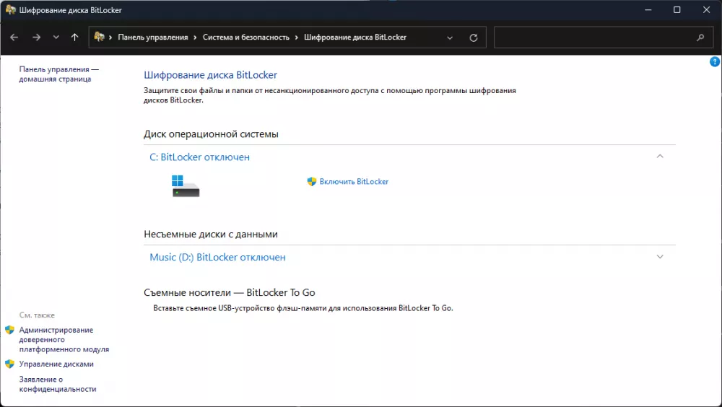Open "Управление дисками" in the sidebar
The image size is (722, 407).
pos(56,364)
